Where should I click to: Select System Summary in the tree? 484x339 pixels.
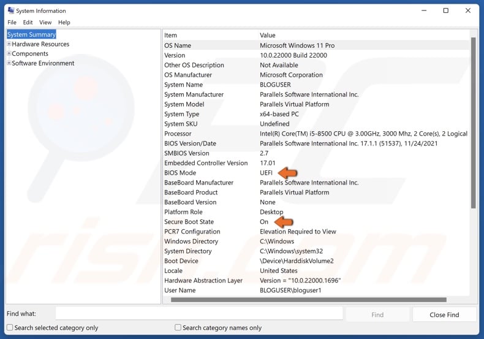pyautogui.click(x=31, y=34)
